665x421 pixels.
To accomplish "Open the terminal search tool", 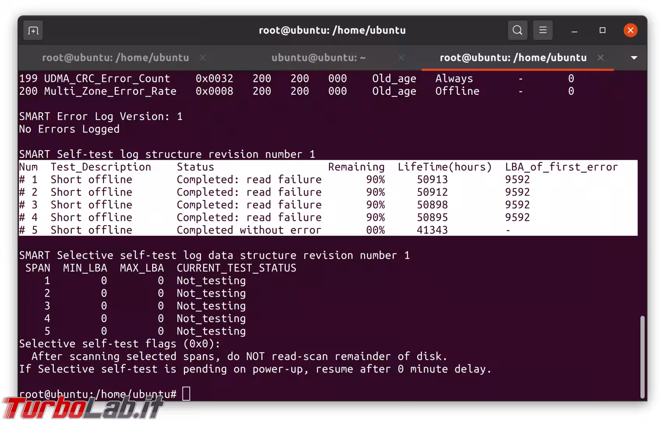I will [x=517, y=30].
